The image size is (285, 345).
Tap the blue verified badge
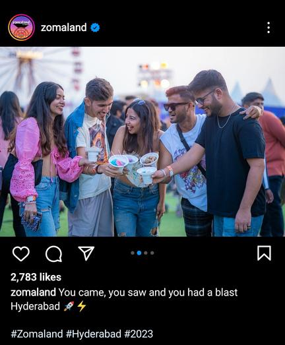click(x=95, y=28)
